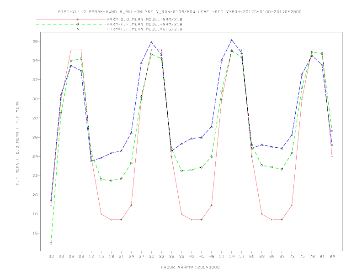Click y-axis tick label 34

[35, 61]
